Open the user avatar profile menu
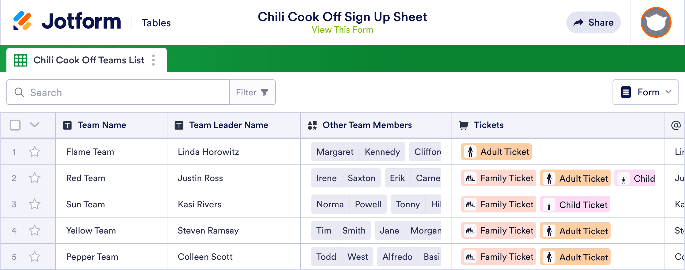Image resolution: width=685 pixels, height=270 pixels. [x=656, y=22]
